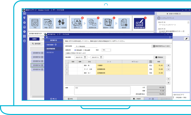
Task: Click the back arrow in invoice window
Action: (x=47, y=37)
